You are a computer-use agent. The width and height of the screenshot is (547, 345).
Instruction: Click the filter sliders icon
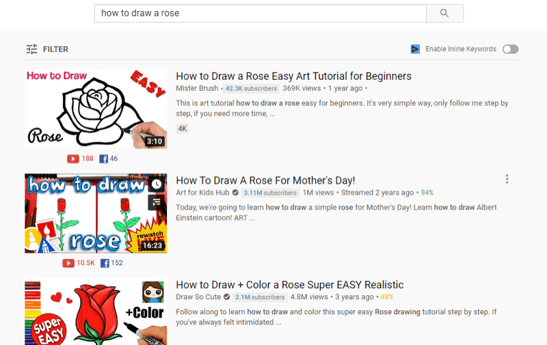[31, 49]
